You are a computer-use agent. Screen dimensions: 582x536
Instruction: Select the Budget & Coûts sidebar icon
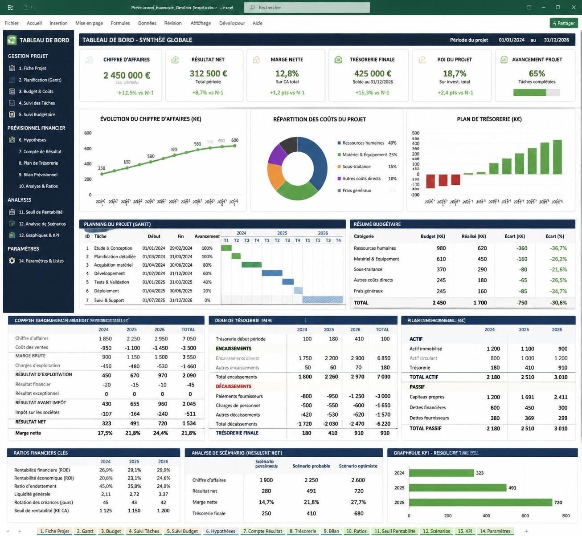click(x=12, y=91)
